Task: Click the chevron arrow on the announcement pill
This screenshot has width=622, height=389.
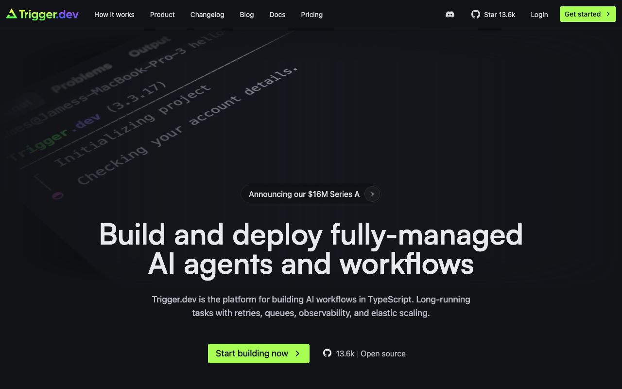Action: (372, 194)
